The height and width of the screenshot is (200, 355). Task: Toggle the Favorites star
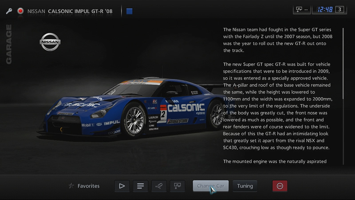coord(71,186)
